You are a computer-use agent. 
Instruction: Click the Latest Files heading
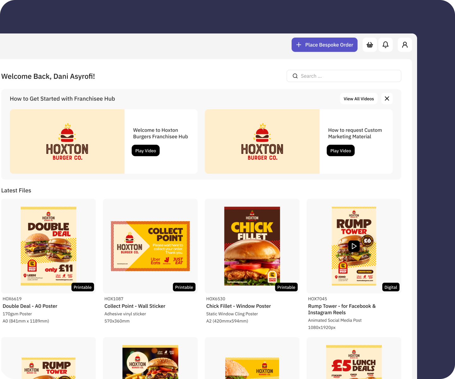pyautogui.click(x=16, y=190)
